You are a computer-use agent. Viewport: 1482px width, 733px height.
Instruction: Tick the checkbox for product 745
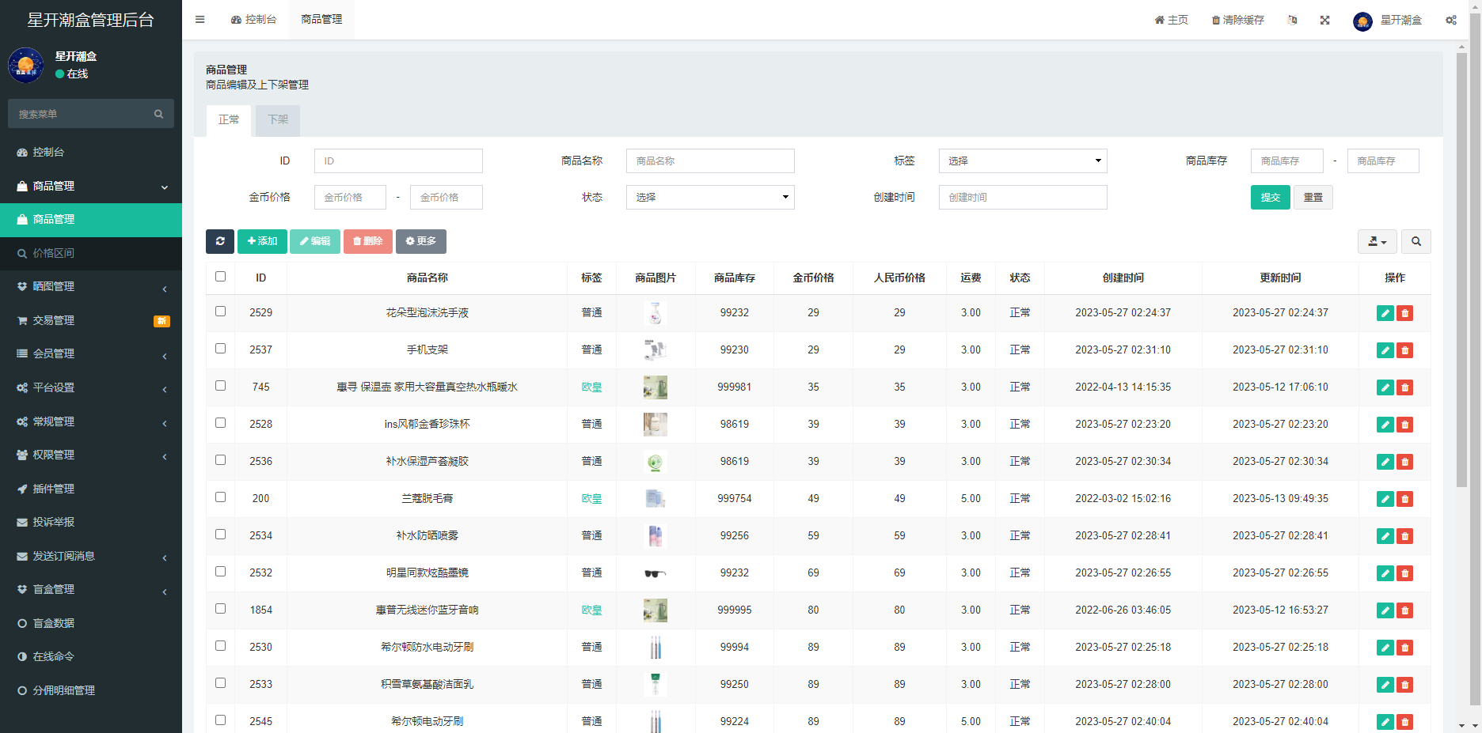click(x=220, y=386)
